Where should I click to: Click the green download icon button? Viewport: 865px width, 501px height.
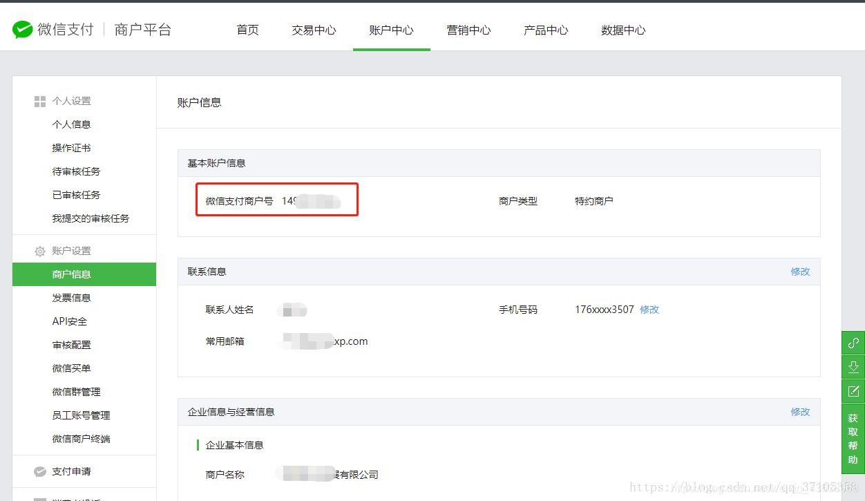(853, 366)
